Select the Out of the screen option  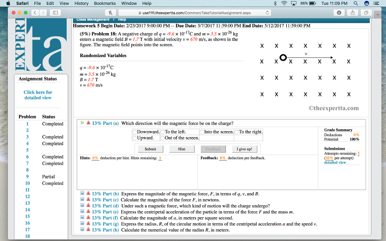[162, 138]
